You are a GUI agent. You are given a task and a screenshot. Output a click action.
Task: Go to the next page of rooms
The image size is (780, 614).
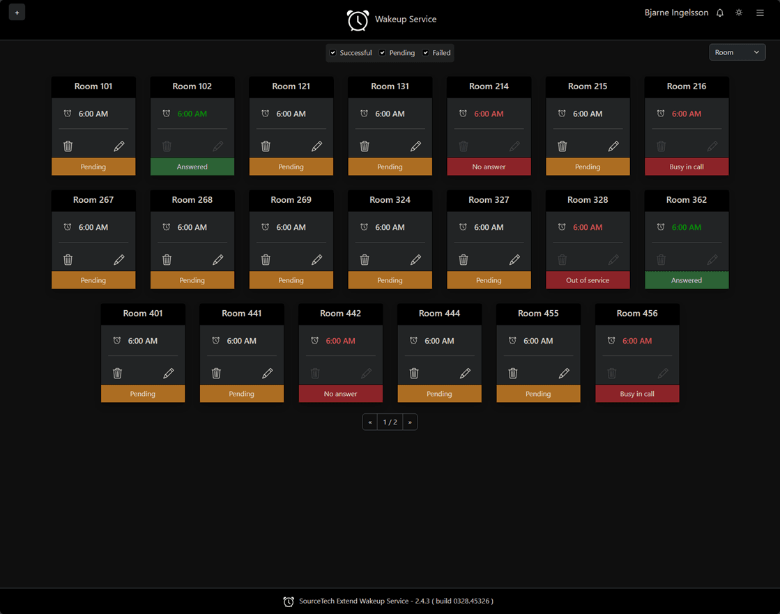pos(410,422)
